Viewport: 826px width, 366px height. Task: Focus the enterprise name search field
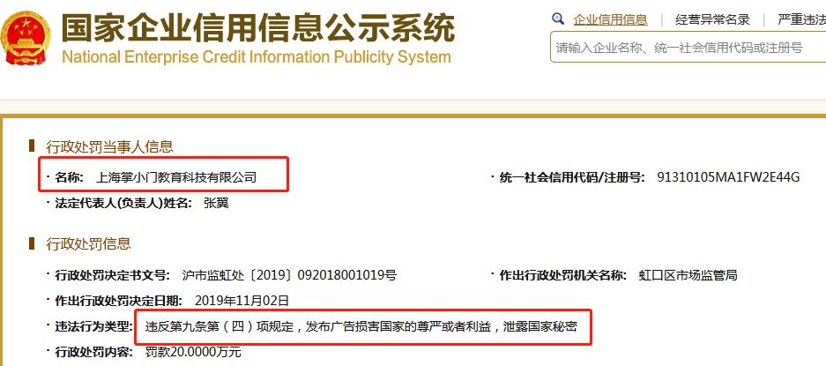pos(688,48)
